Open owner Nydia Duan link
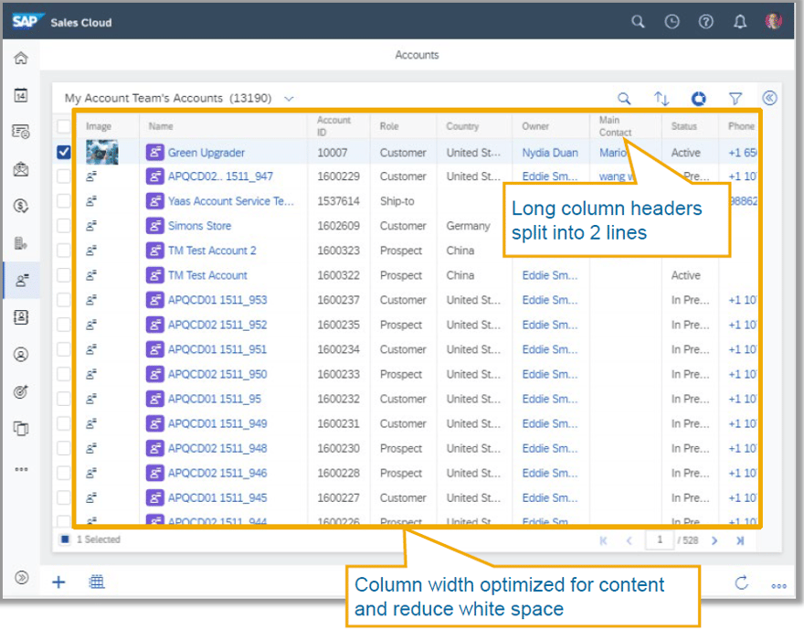This screenshot has width=804, height=630. tap(550, 153)
